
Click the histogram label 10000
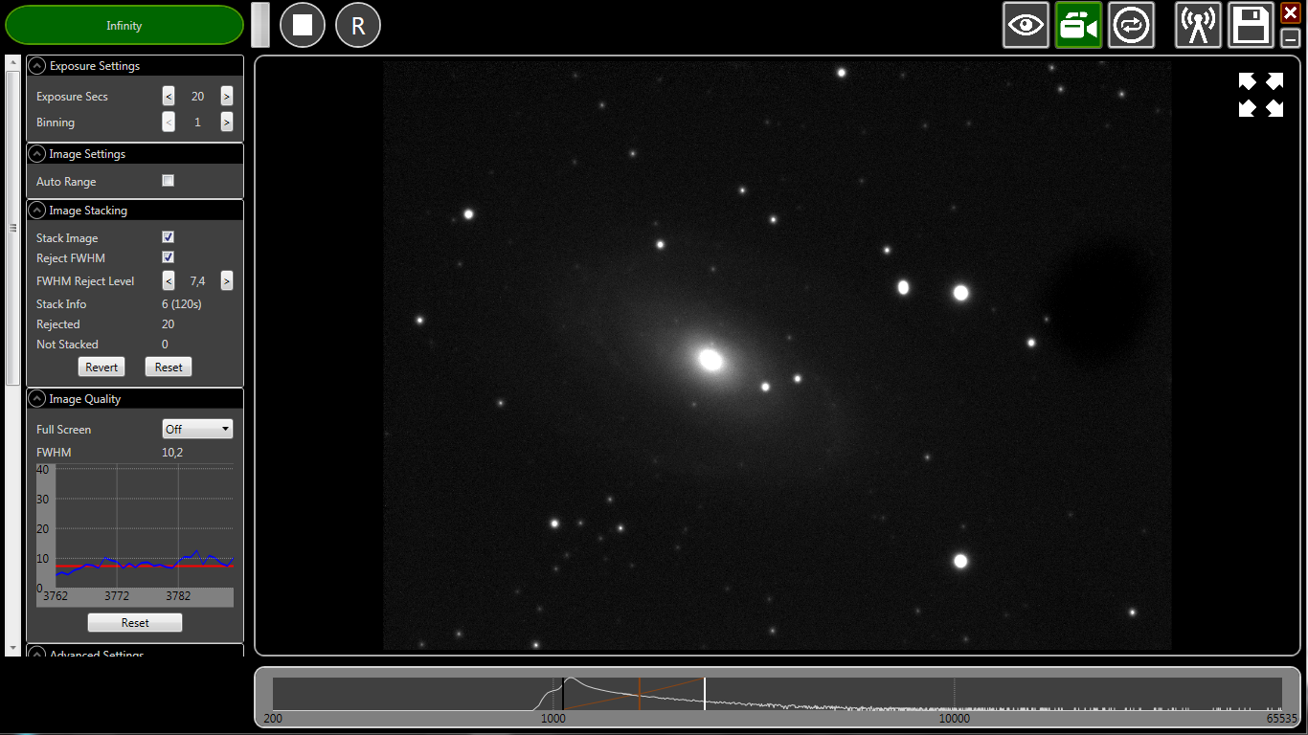pyautogui.click(x=954, y=718)
